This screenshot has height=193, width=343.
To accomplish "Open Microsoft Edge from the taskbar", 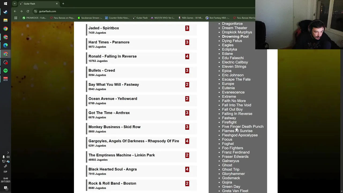I will (5, 46).
